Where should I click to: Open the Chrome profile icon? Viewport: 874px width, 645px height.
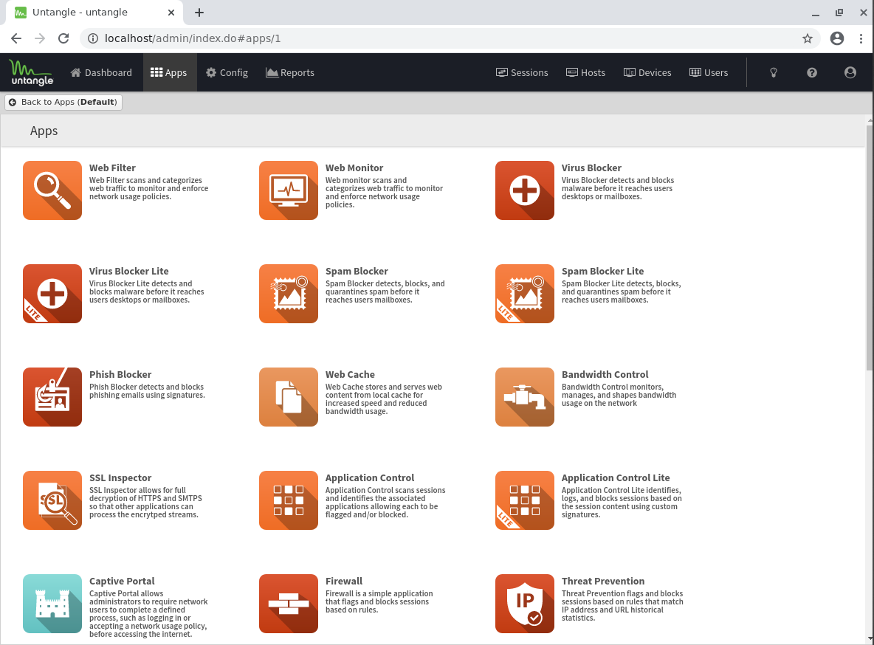tap(836, 38)
